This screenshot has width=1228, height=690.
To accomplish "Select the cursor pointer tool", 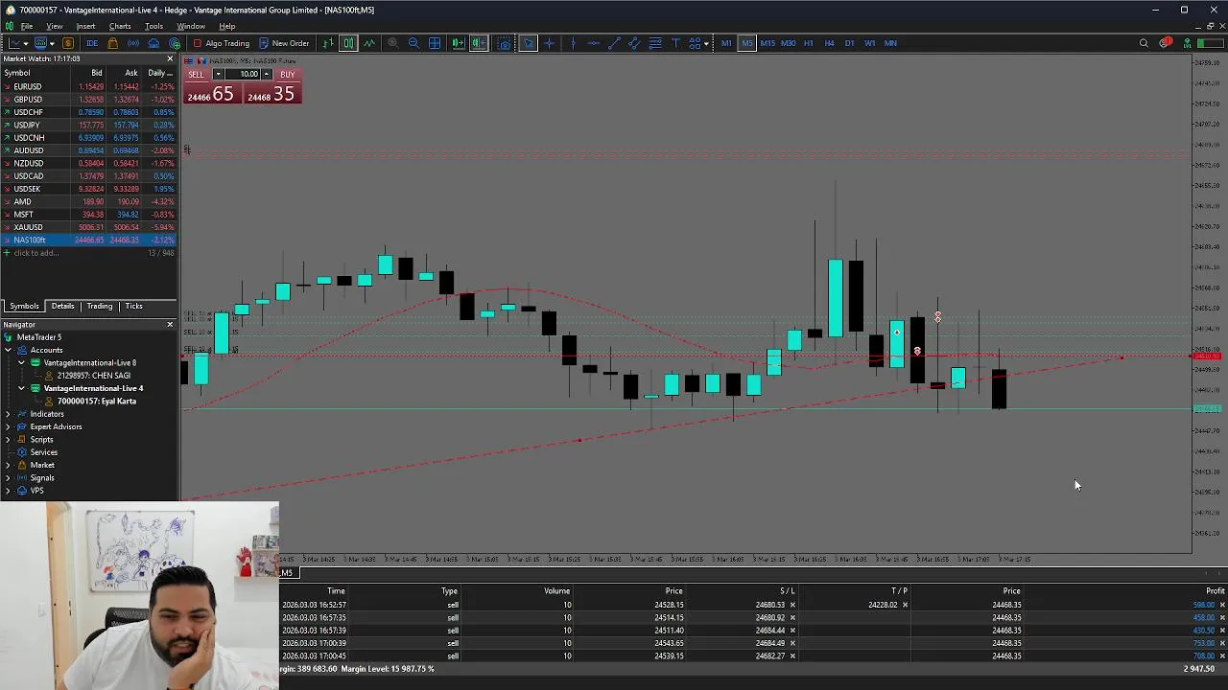I will 528,43.
